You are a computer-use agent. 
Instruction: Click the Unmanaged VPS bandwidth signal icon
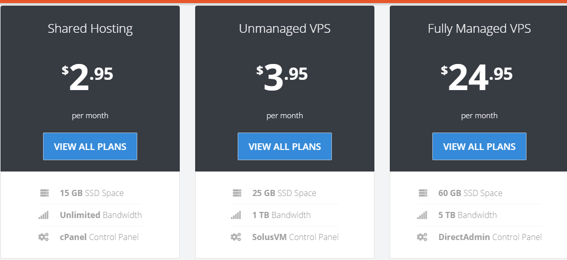click(236, 215)
